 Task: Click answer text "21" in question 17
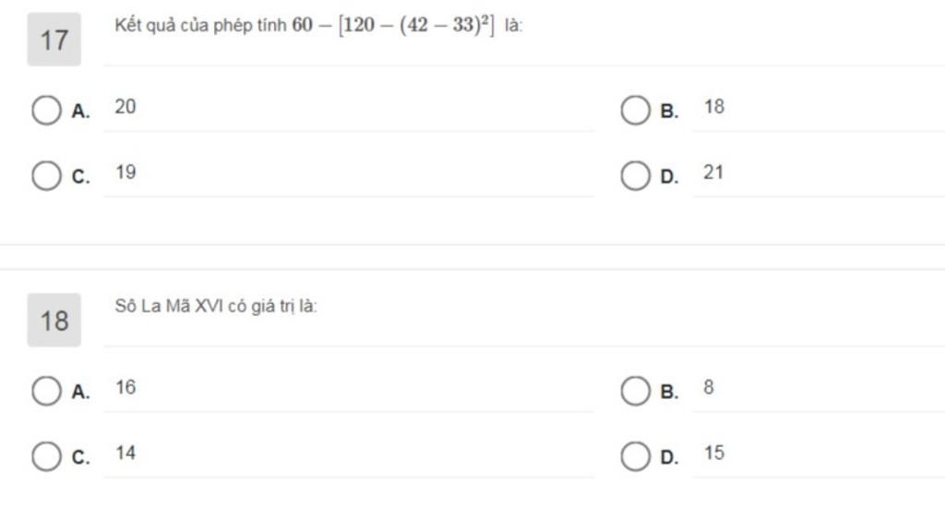[x=713, y=172]
